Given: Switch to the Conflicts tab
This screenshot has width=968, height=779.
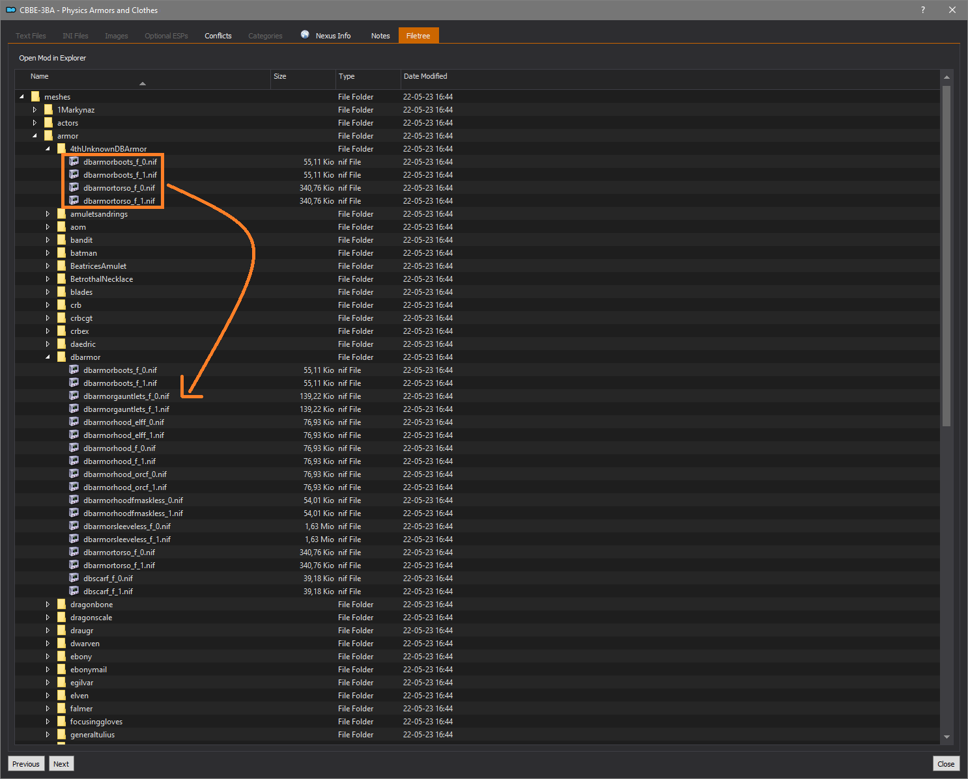Looking at the screenshot, I should 218,36.
